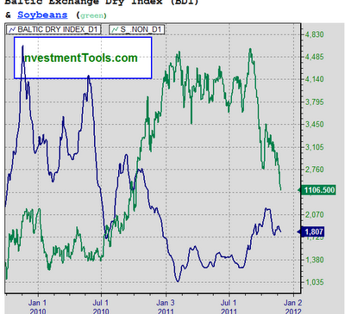Click the green 1106.500 price marker
345x314 pixels.
tap(317, 190)
